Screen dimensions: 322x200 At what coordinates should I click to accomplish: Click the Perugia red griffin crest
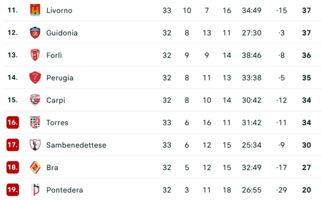[35, 78]
